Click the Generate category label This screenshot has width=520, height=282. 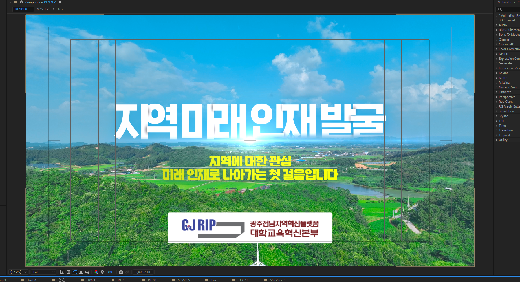[x=505, y=63]
